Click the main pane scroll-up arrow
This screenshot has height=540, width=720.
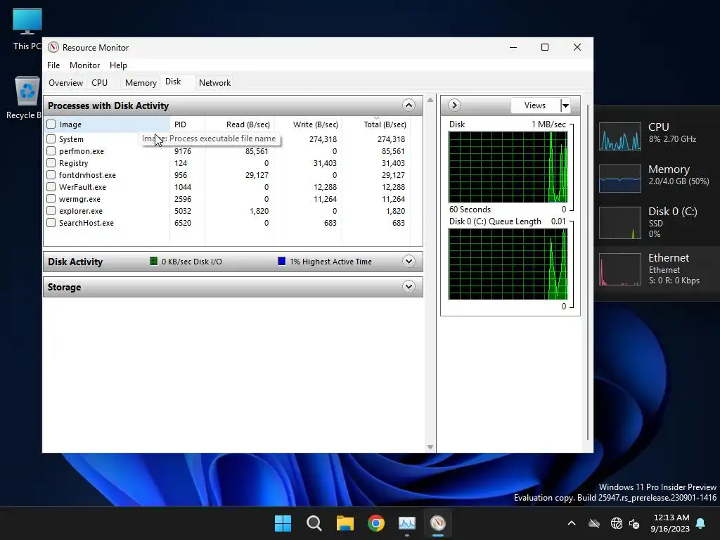(x=430, y=100)
